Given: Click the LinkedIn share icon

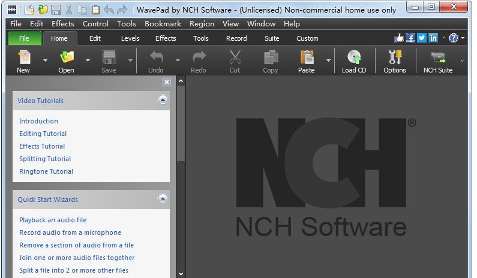Looking at the screenshot, I should (433, 38).
